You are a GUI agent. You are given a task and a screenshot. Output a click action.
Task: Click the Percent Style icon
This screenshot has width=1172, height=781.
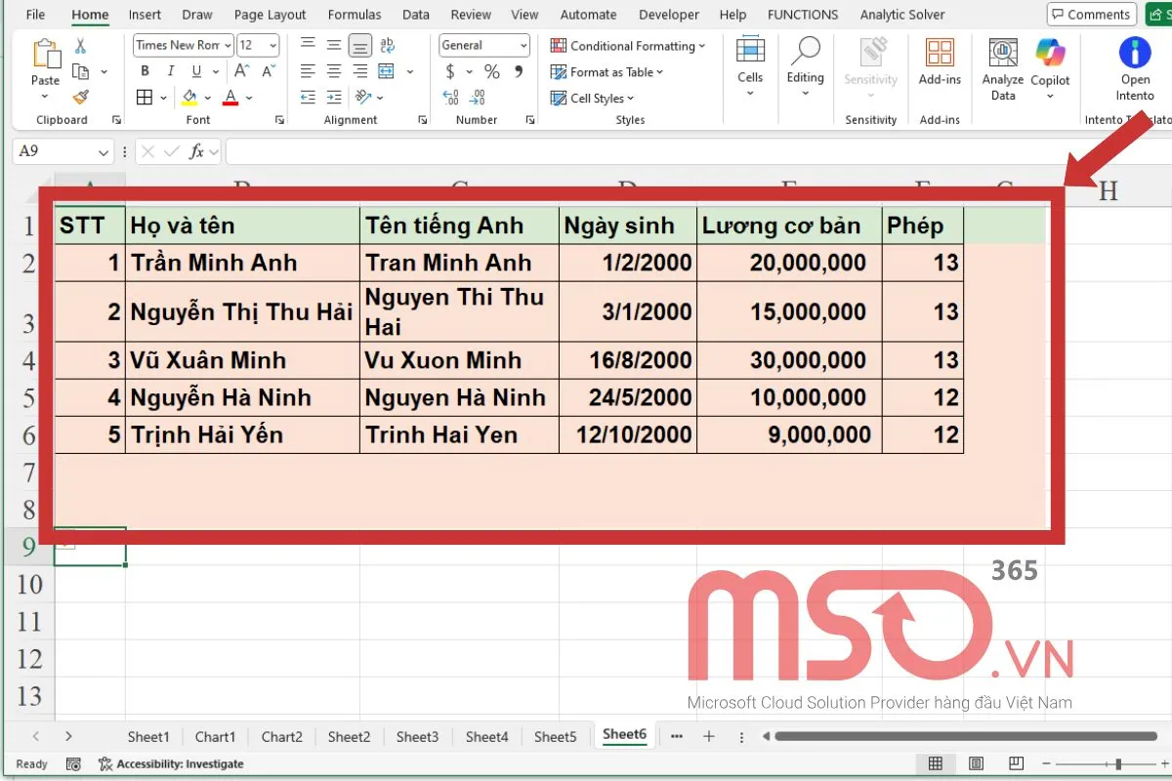(492, 71)
